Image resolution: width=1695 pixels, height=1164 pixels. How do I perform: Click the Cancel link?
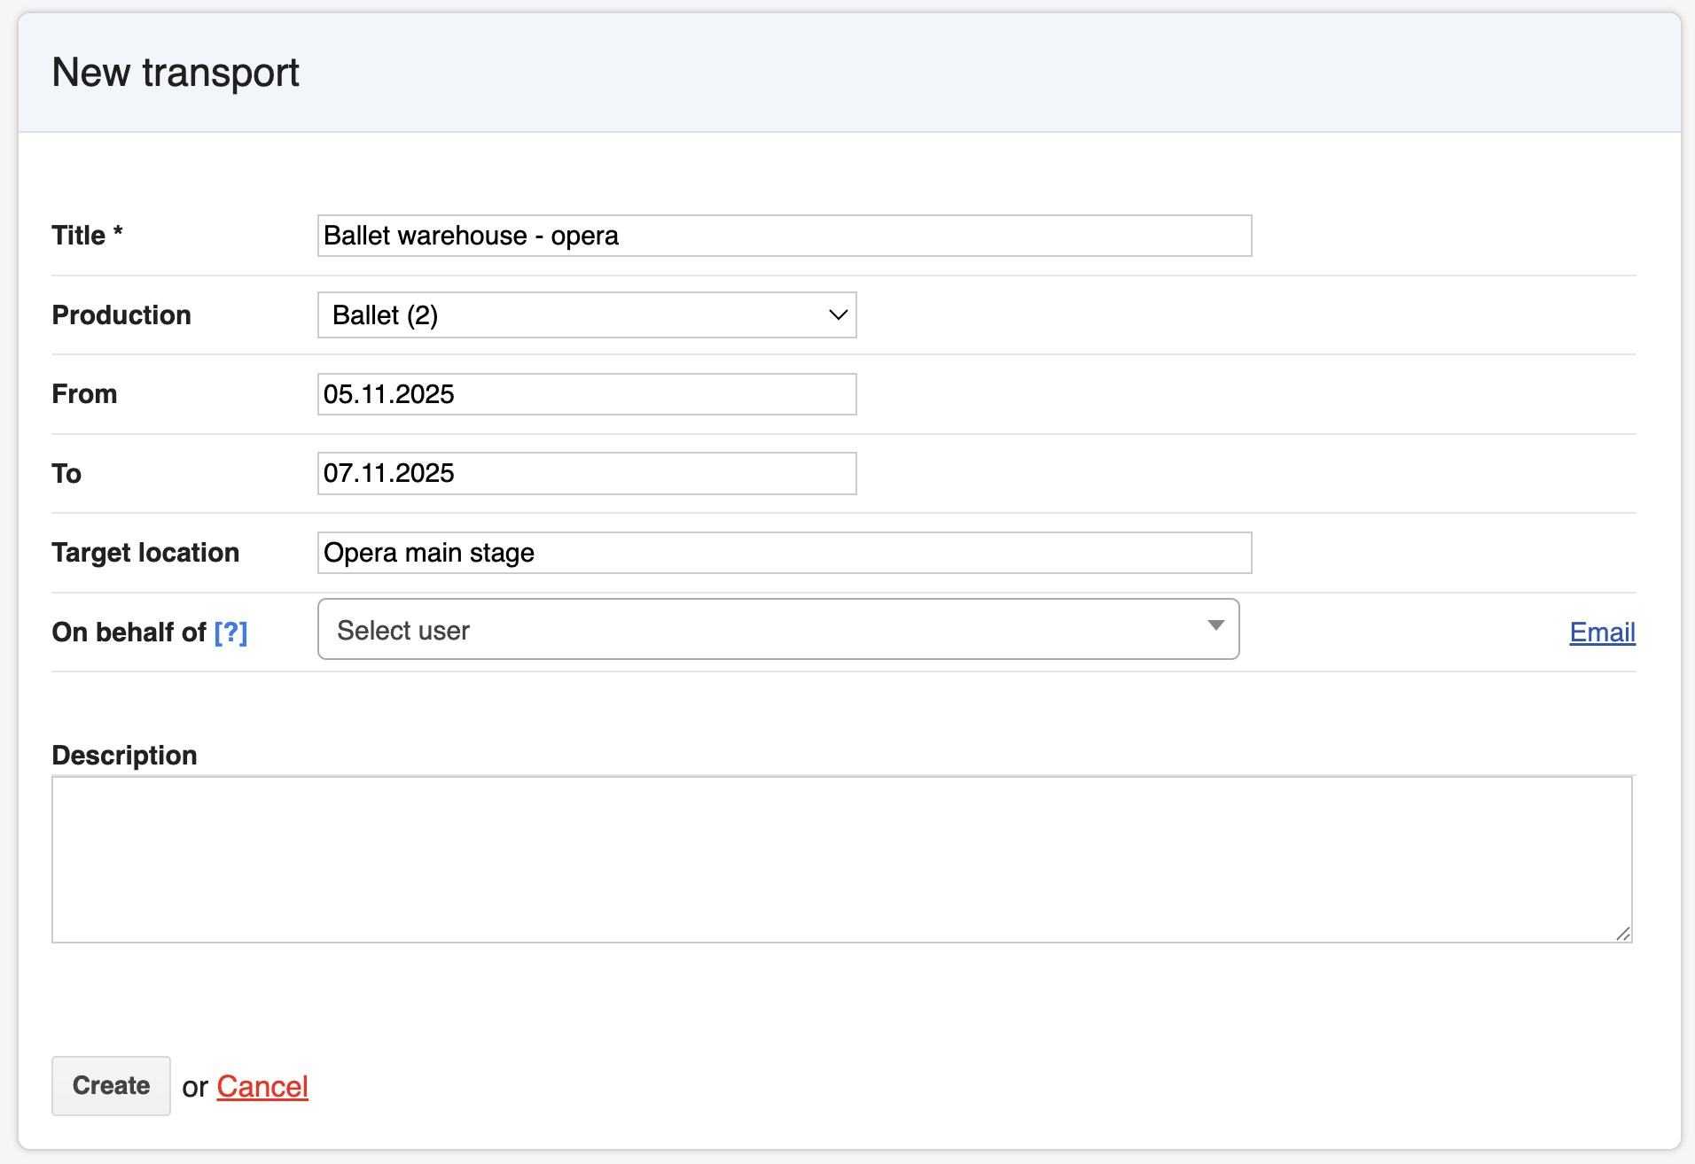coord(262,1087)
